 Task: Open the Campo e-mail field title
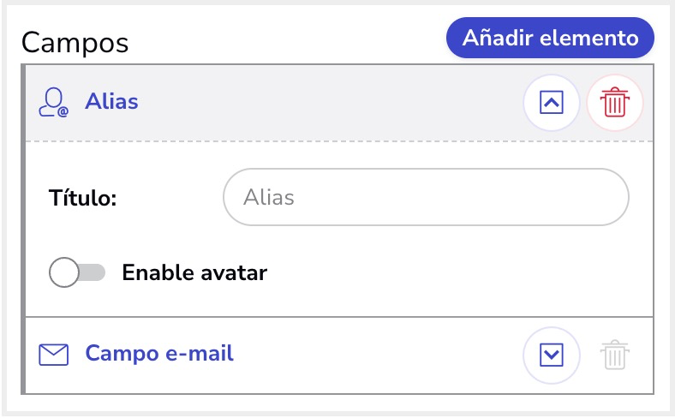[x=159, y=354]
